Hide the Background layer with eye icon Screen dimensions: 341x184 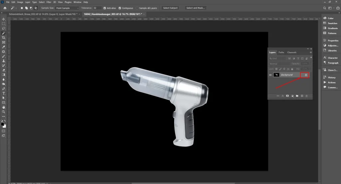pos(270,75)
